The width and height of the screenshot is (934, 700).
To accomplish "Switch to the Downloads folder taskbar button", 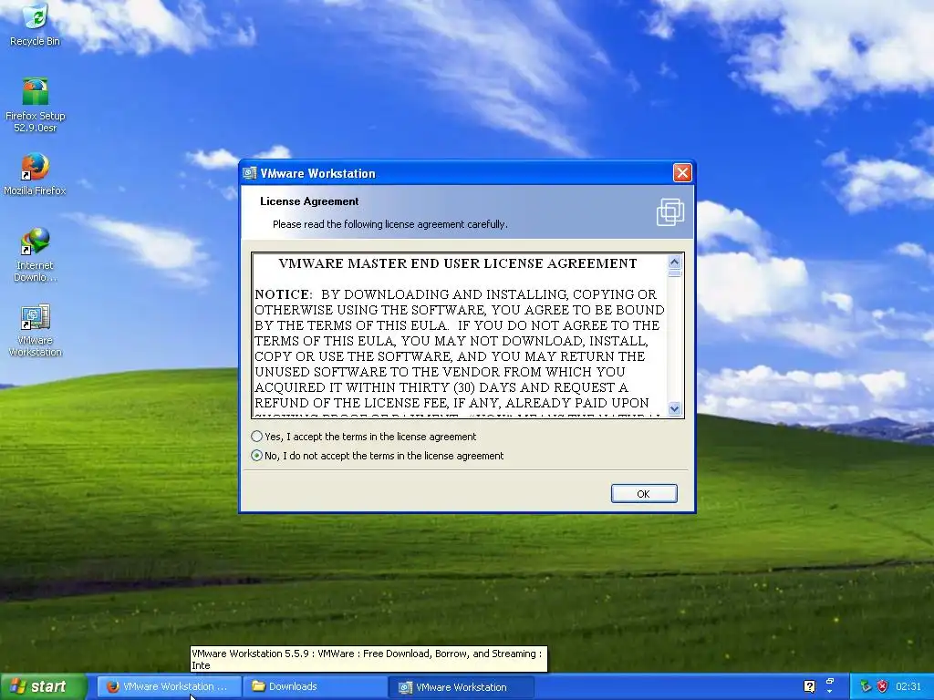I will tap(316, 687).
